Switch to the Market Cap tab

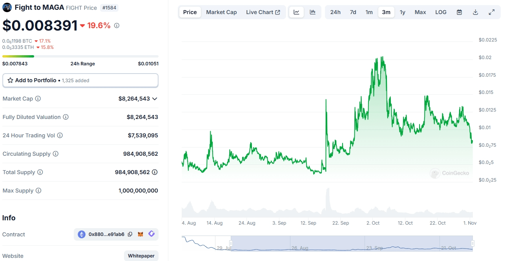pyautogui.click(x=221, y=12)
